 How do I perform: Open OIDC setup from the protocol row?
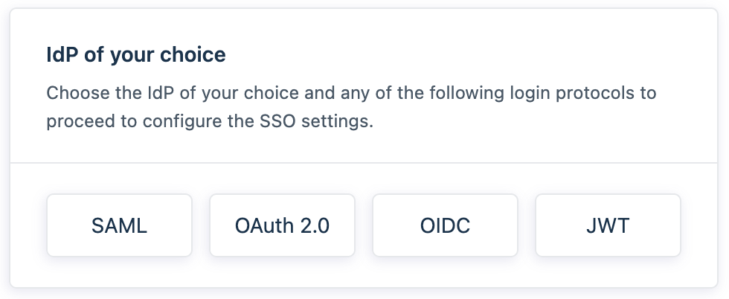445,225
